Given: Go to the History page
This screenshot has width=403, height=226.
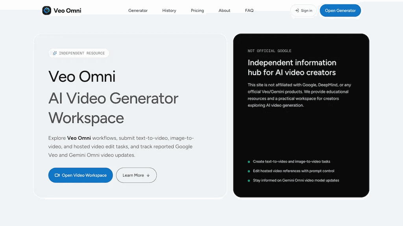Looking at the screenshot, I should tap(169, 11).
